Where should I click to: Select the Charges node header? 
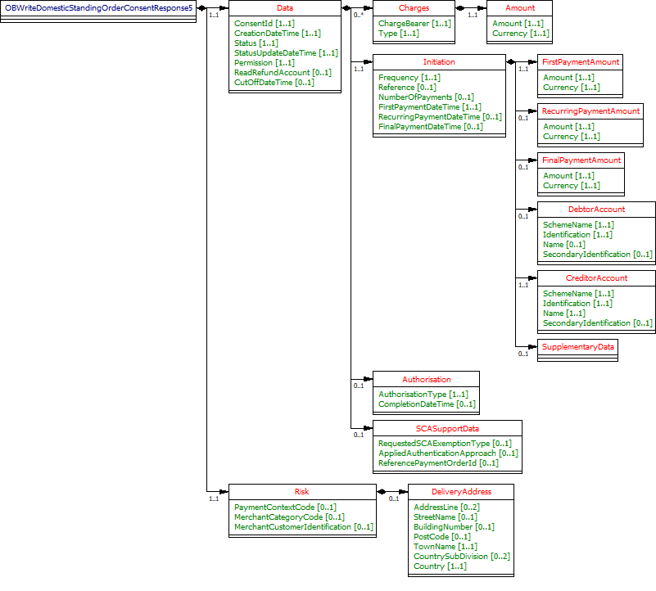click(x=414, y=8)
